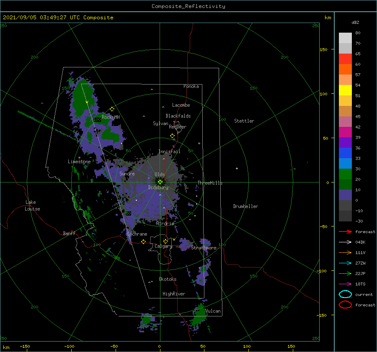
Task: Click the Airdrie city label
Action: [165, 224]
